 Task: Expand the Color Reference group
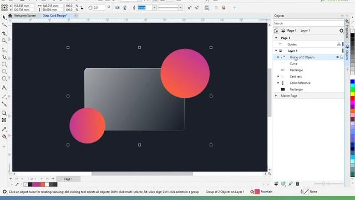[x=278, y=83]
